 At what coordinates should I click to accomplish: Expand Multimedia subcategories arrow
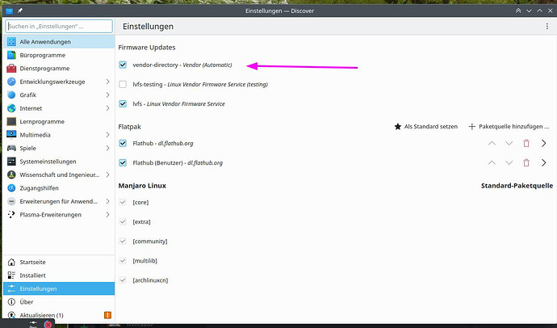click(x=107, y=135)
